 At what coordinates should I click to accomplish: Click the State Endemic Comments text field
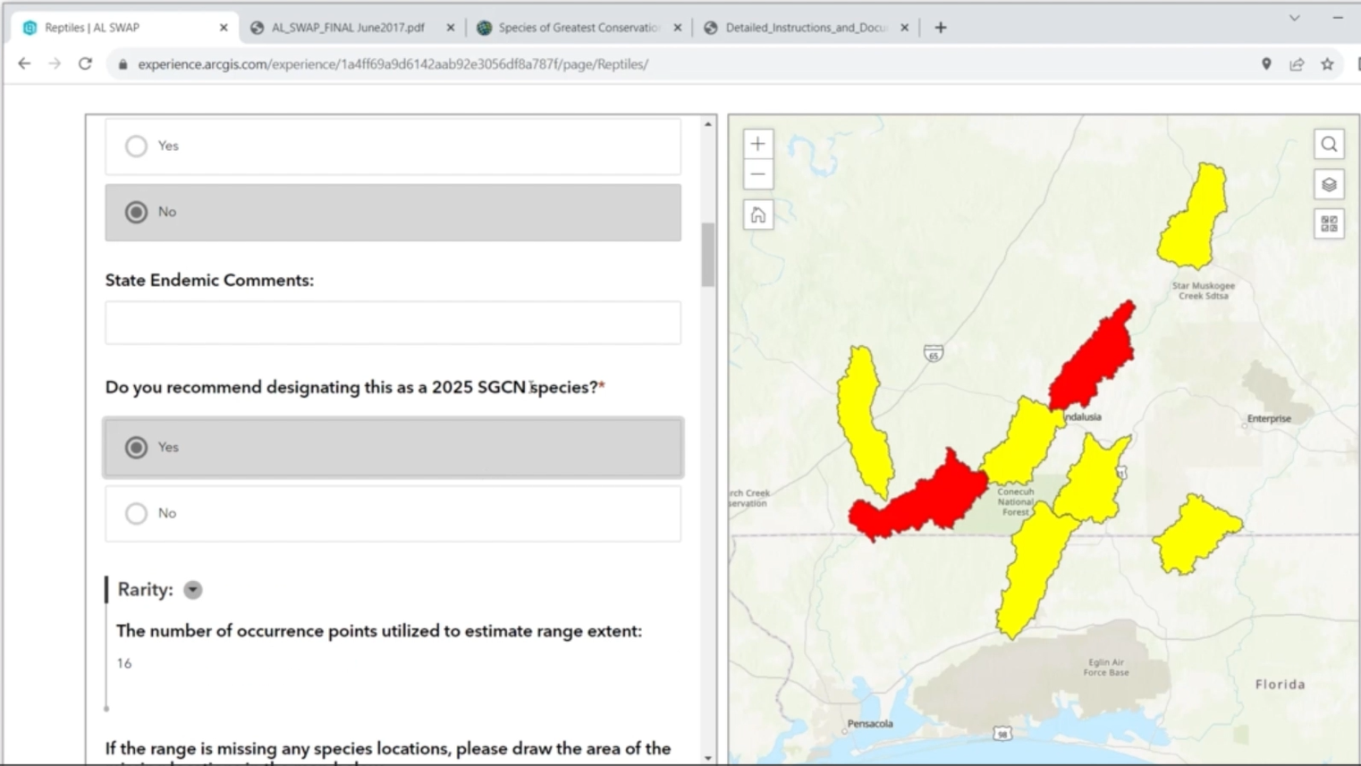click(393, 323)
